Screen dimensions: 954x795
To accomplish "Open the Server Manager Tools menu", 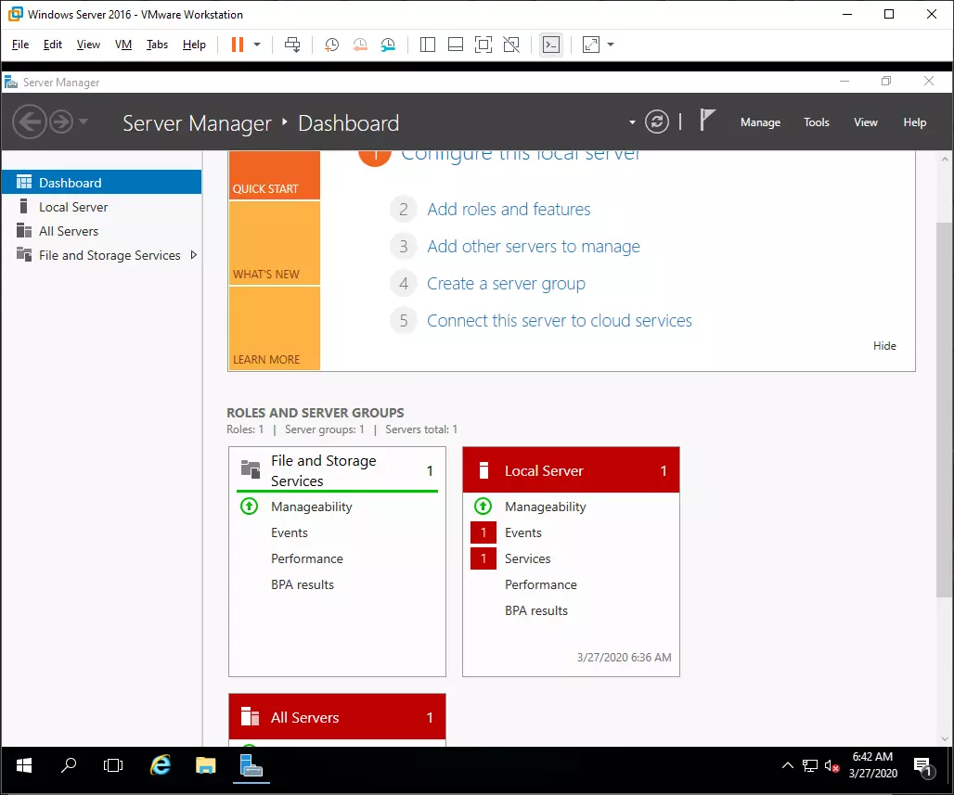I will (x=817, y=122).
